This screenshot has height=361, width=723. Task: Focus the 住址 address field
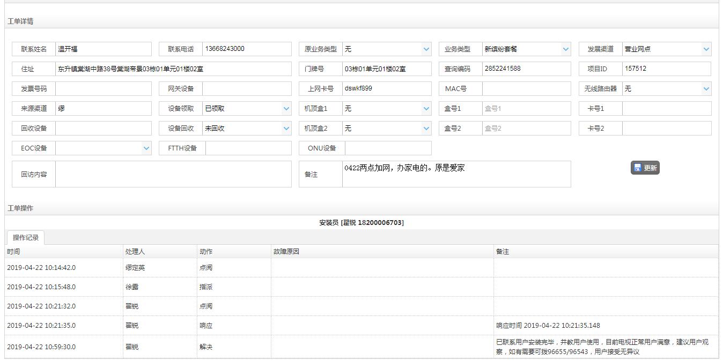coord(173,69)
